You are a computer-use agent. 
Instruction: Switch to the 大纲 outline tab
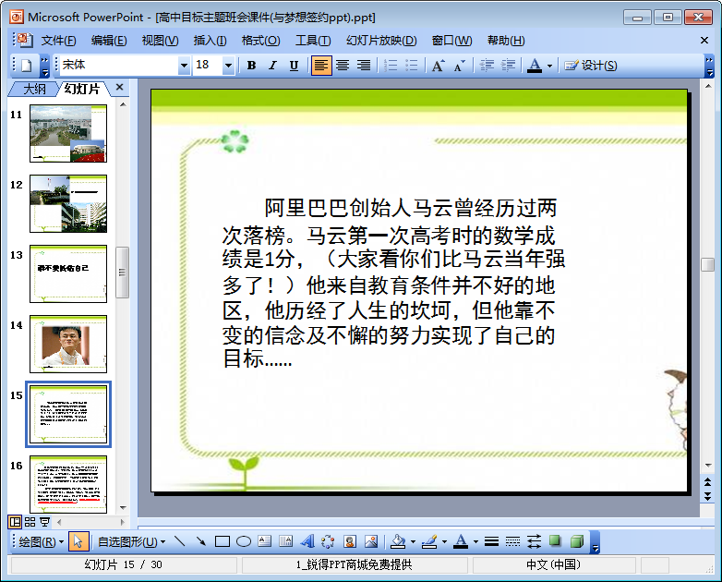click(x=34, y=89)
